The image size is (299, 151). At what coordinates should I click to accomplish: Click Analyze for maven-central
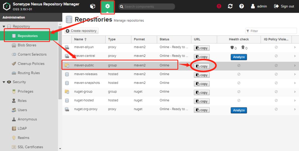click(239, 57)
